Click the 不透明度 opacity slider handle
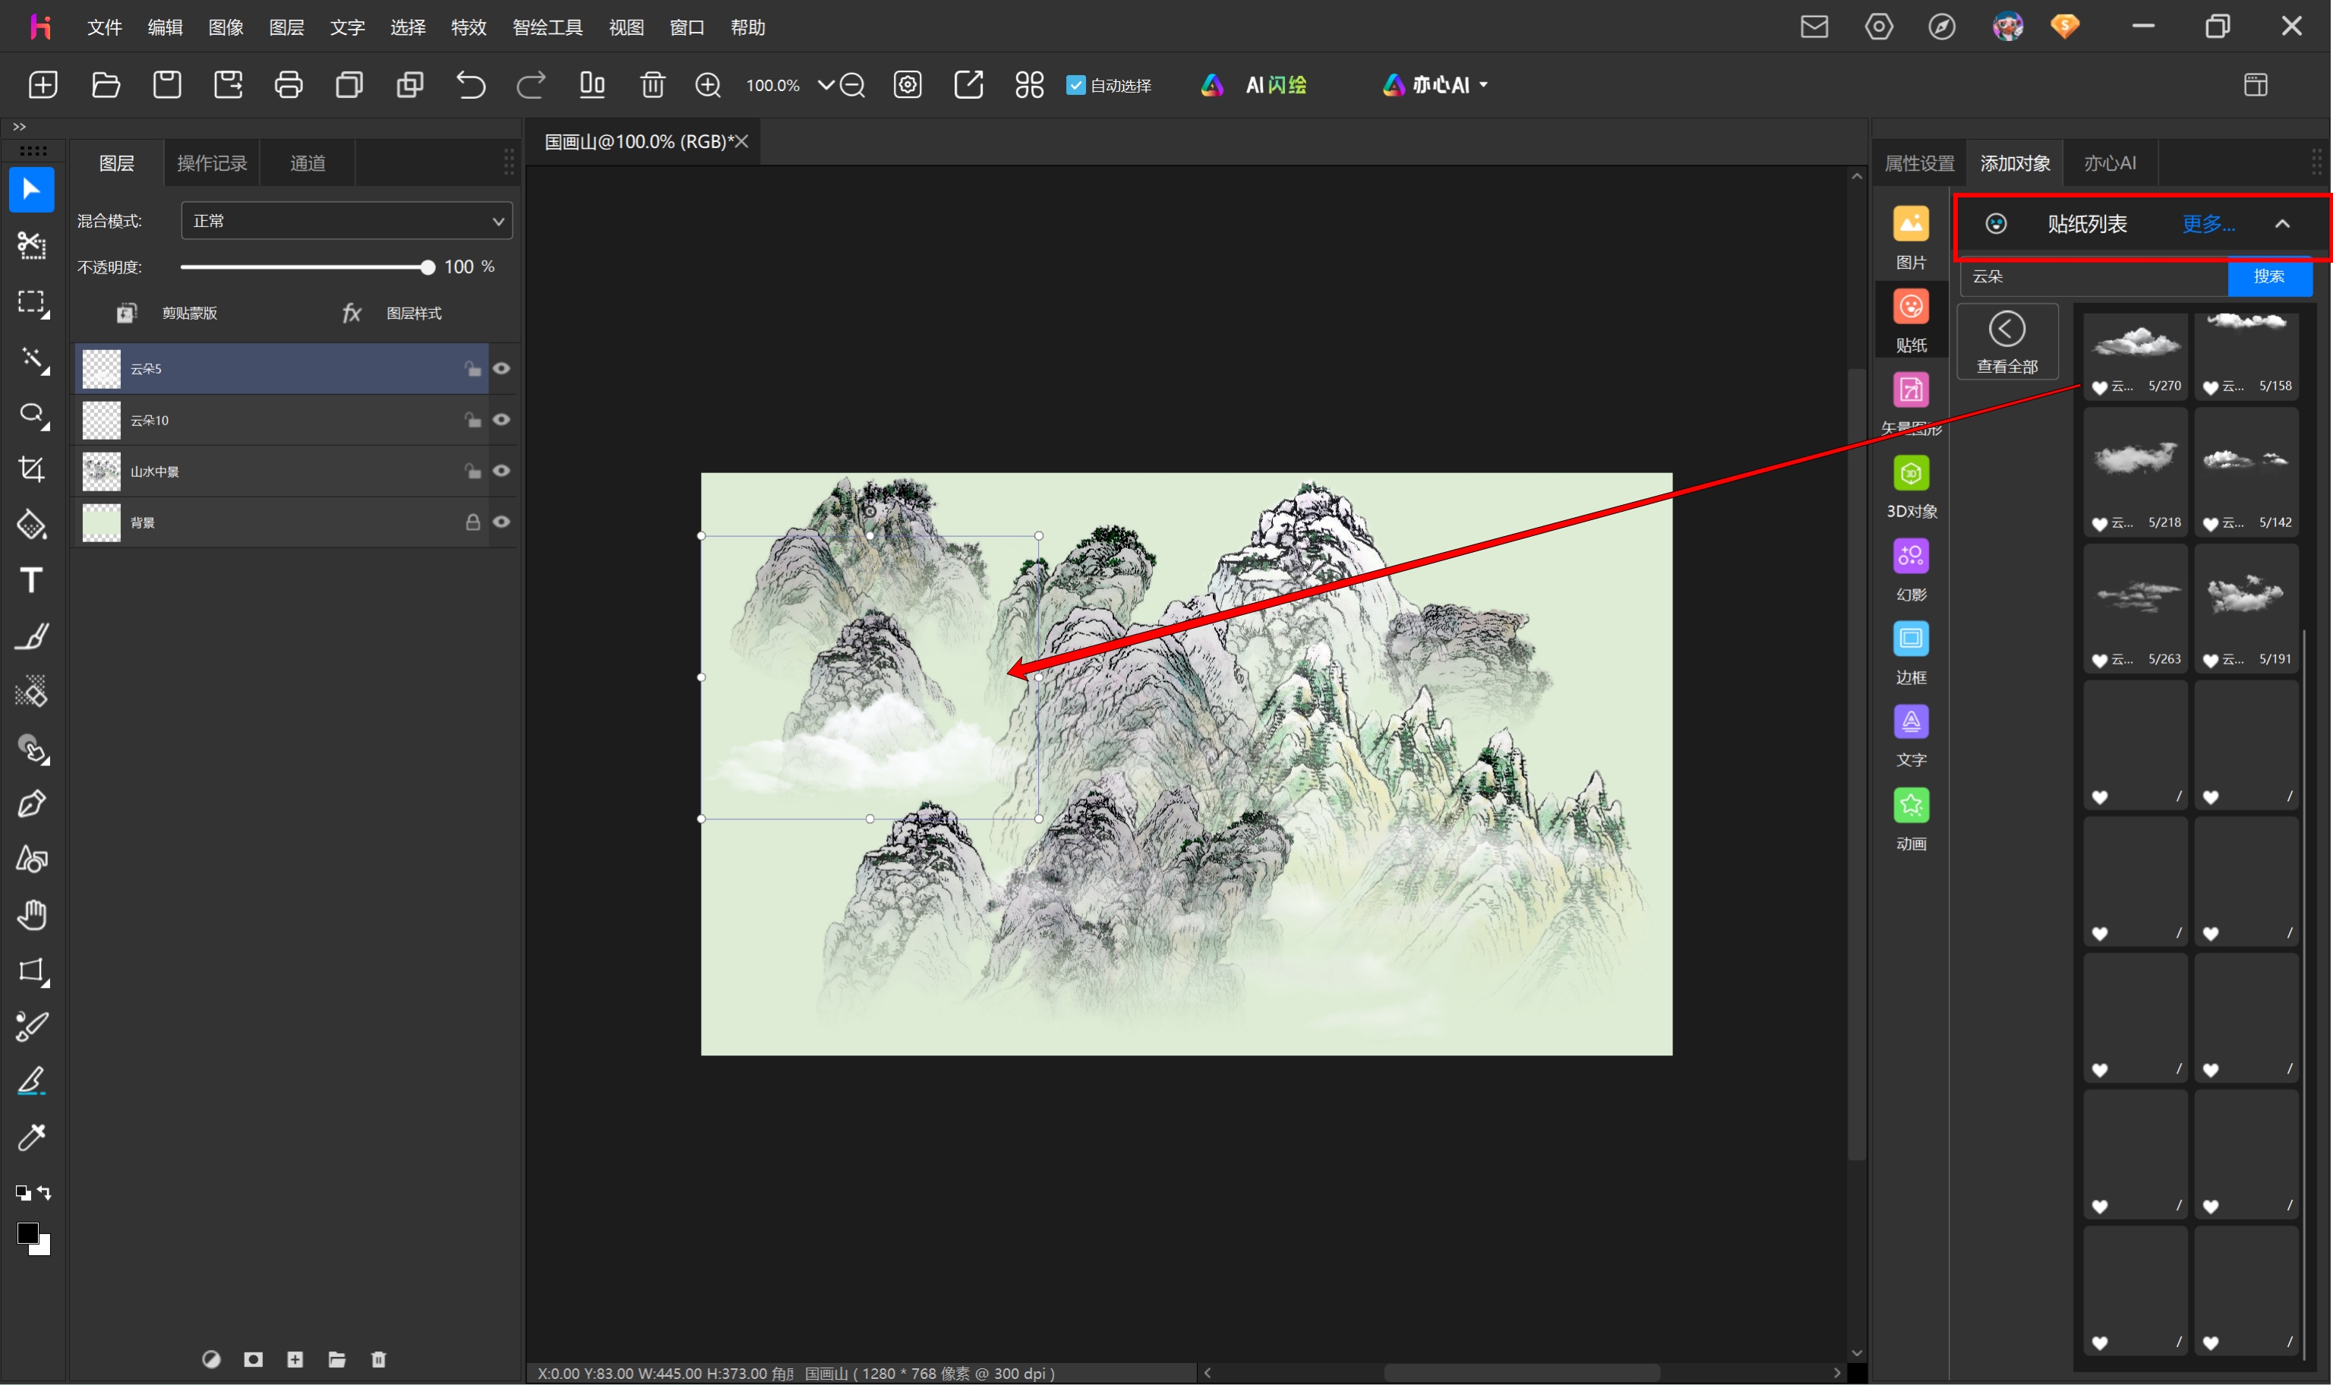2333x1385 pixels. pos(428,268)
